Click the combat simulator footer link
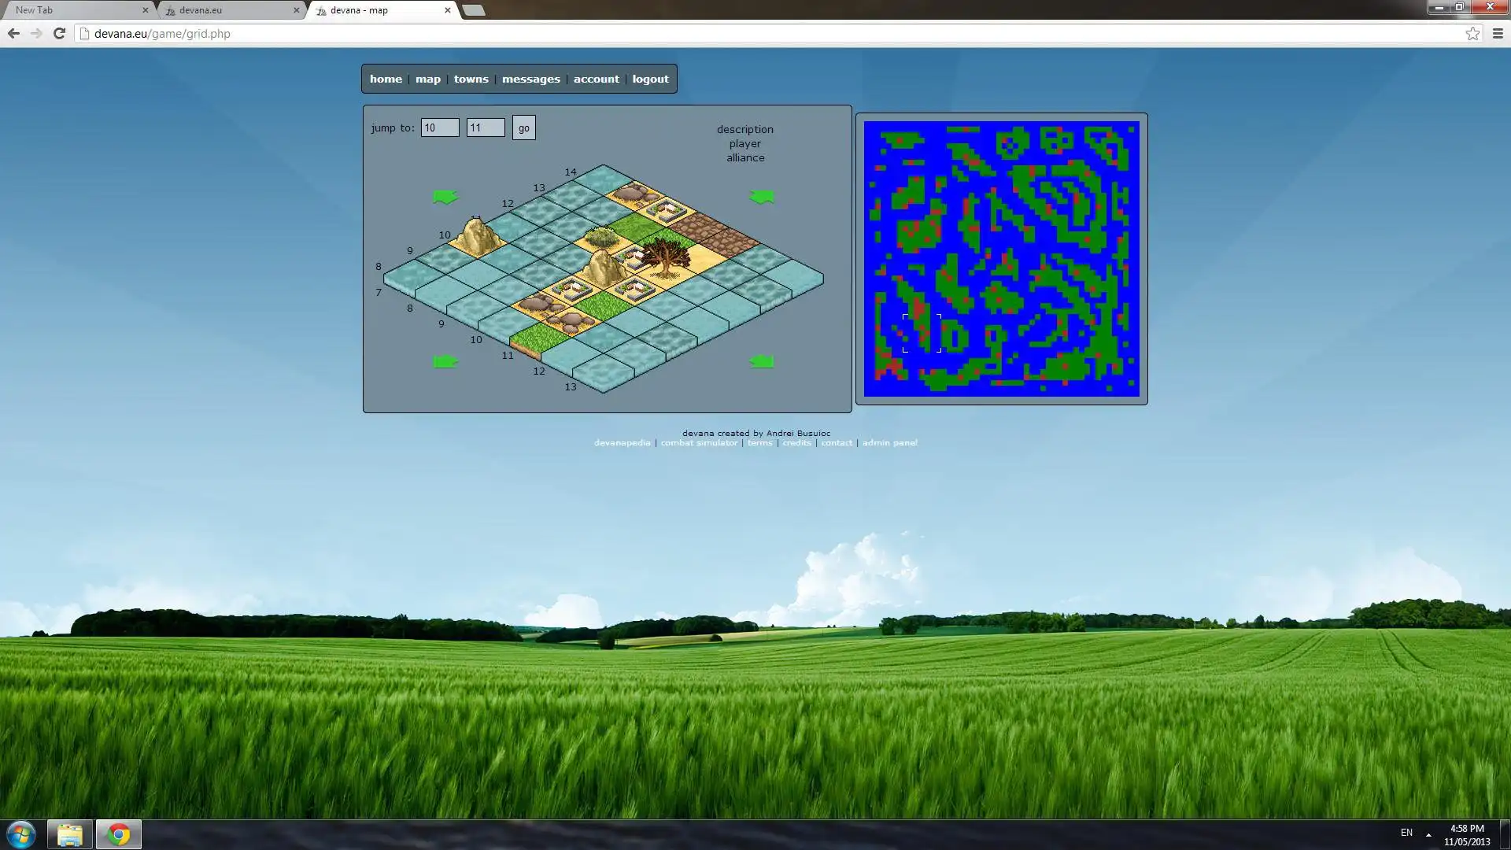The width and height of the screenshot is (1511, 850). (x=700, y=442)
